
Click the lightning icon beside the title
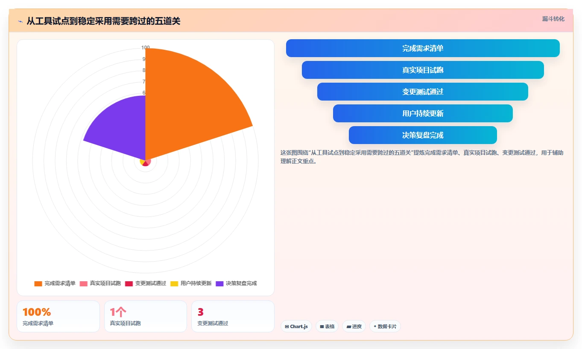20,21
